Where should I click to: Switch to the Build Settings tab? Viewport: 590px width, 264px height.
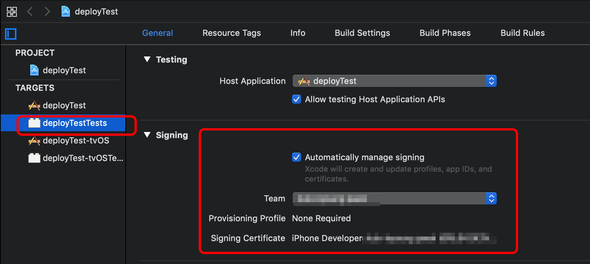pyautogui.click(x=362, y=33)
